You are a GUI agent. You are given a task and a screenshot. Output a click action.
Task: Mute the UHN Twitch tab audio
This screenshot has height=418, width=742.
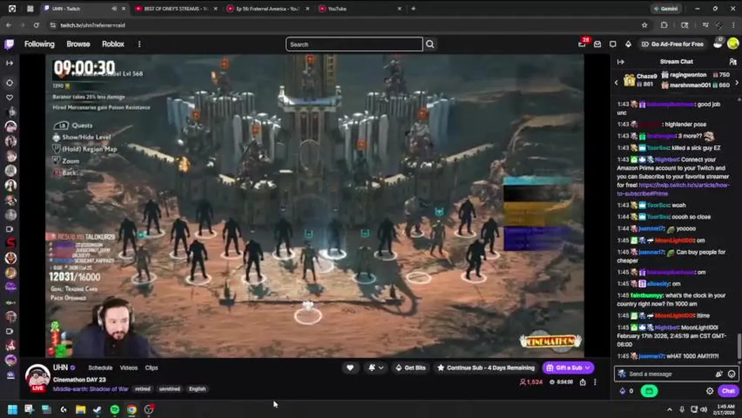point(114,9)
